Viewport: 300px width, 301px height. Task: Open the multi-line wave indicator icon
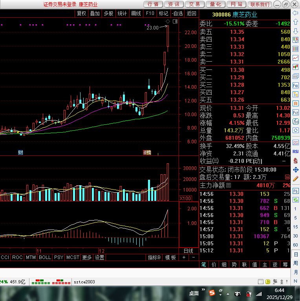coord(295,142)
